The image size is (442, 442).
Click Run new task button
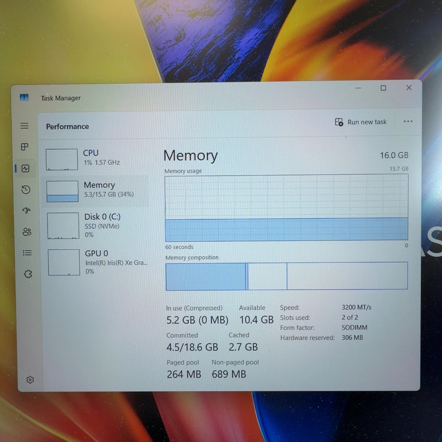[361, 122]
